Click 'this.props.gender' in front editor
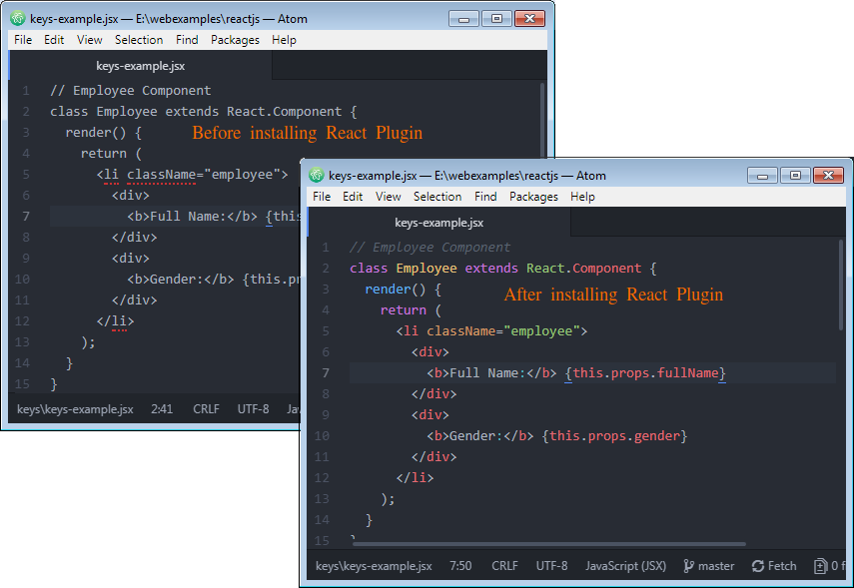 click(x=615, y=436)
